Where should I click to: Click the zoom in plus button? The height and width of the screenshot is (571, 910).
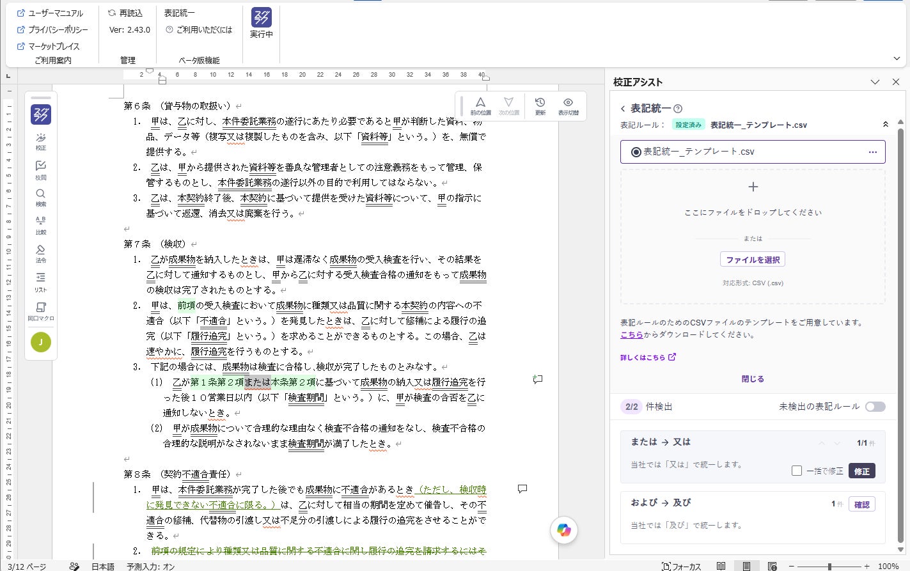point(867,567)
